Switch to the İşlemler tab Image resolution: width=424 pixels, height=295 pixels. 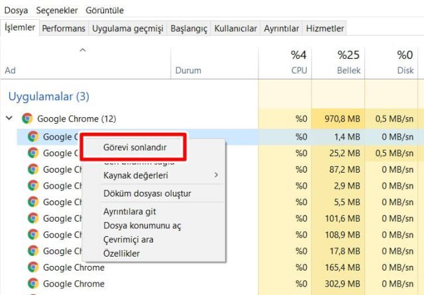point(20,28)
